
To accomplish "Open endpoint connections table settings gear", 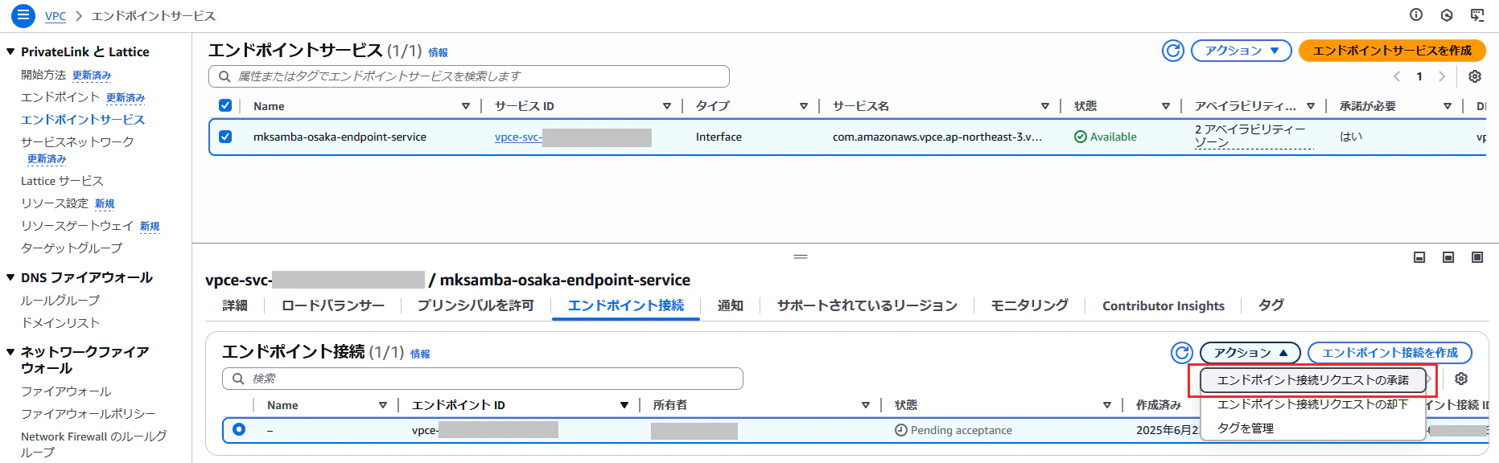I will tap(1461, 379).
